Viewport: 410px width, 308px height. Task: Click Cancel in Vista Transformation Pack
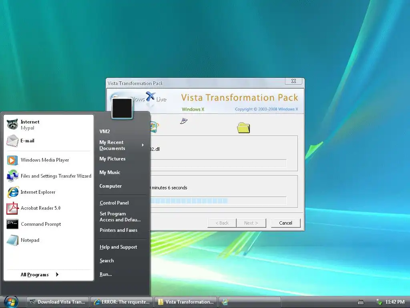point(285,223)
